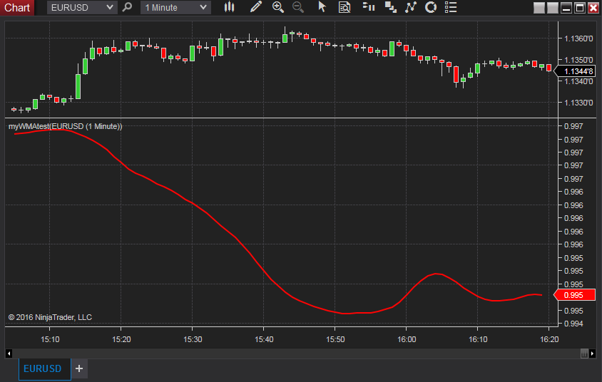Close the chart window
Screen dimensions: 602x382
coord(593,8)
